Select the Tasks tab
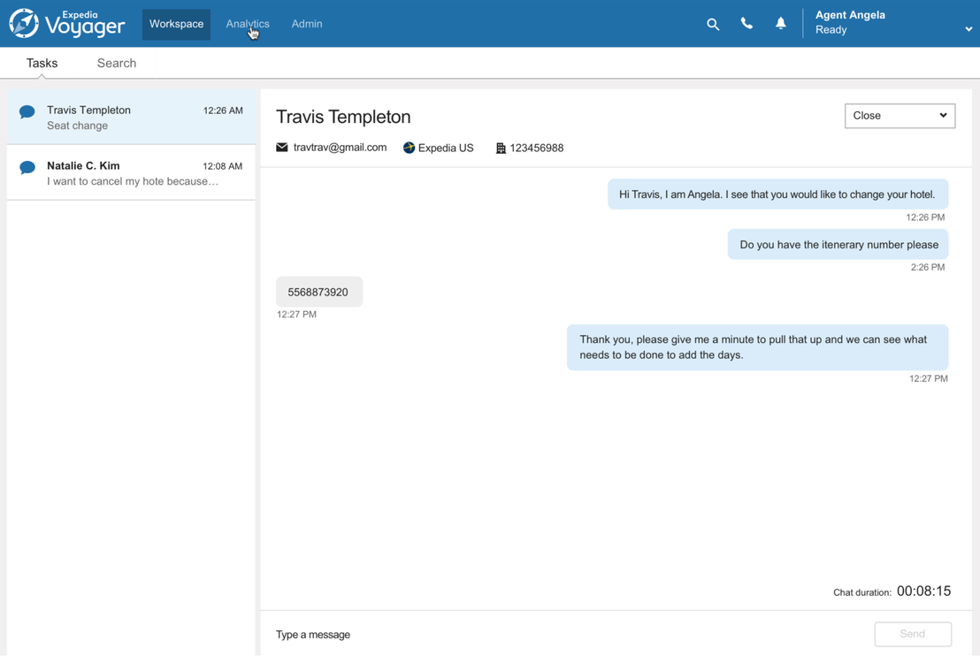Screen dimensions: 980x656 click(42, 64)
